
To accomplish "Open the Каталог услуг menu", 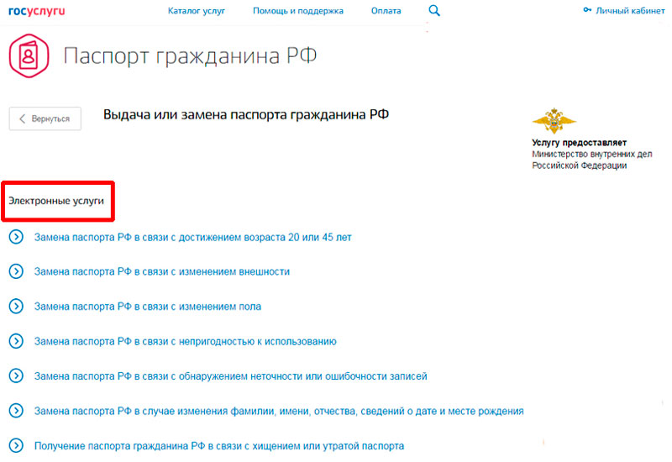I will point(196,11).
